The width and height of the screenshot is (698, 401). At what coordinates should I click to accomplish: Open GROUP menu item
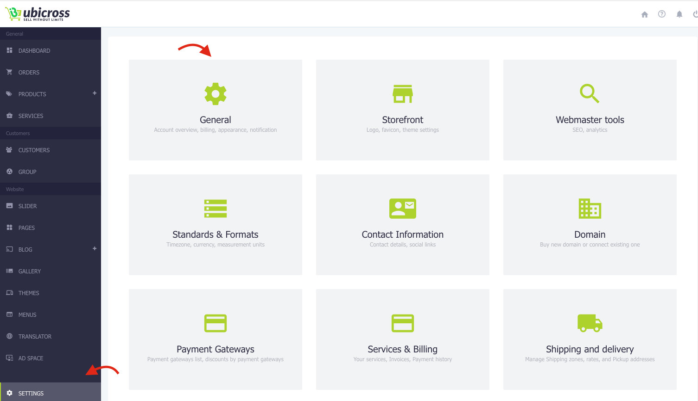click(27, 172)
